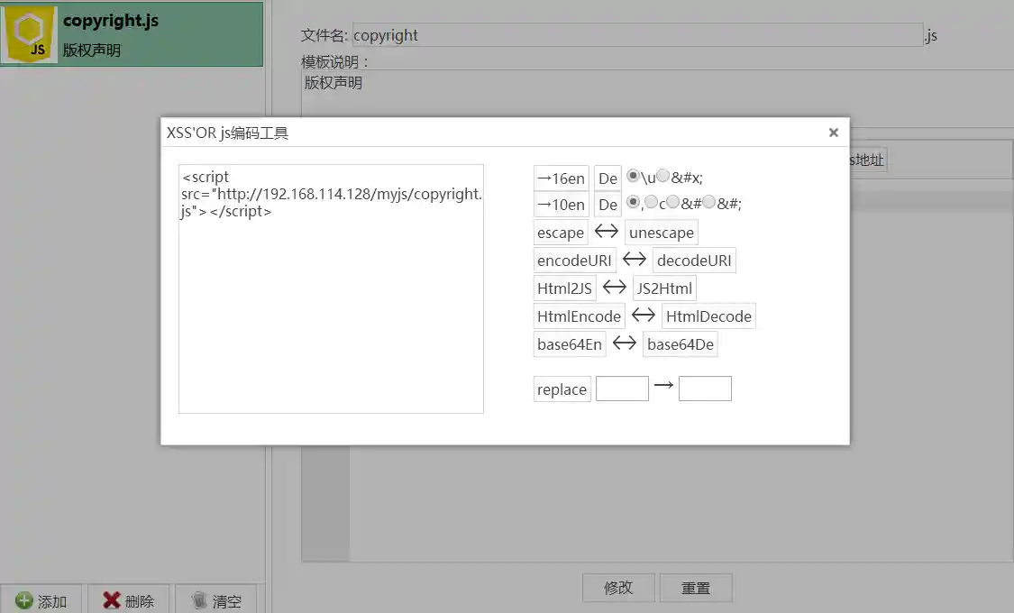Click the 文件名 copyright input field
Screen dimensions: 1014x613
[637, 35]
